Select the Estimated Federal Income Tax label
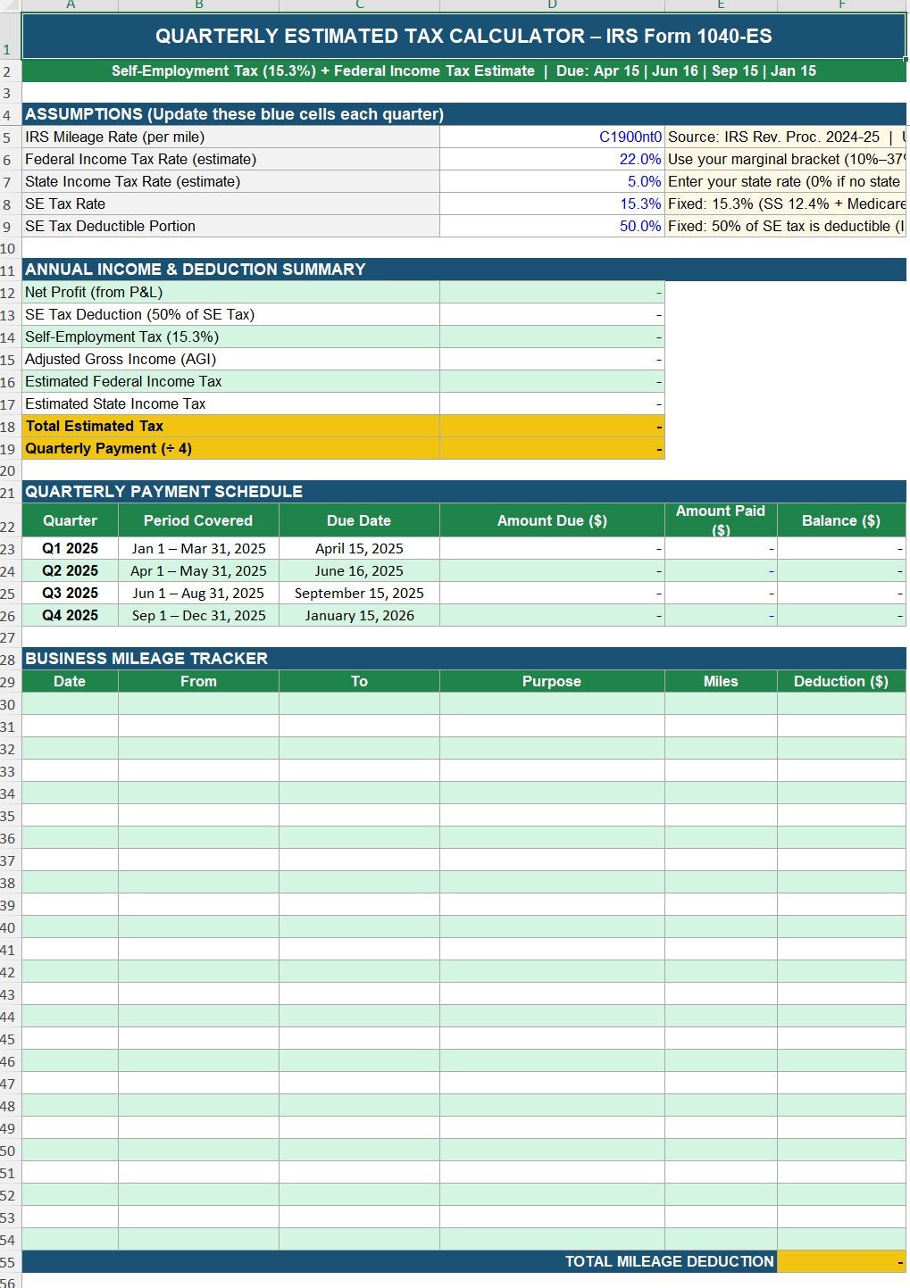This screenshot has width=910, height=1288. click(230, 381)
